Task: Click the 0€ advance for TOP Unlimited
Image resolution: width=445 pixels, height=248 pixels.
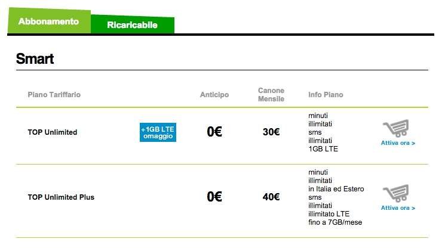Action: click(214, 132)
